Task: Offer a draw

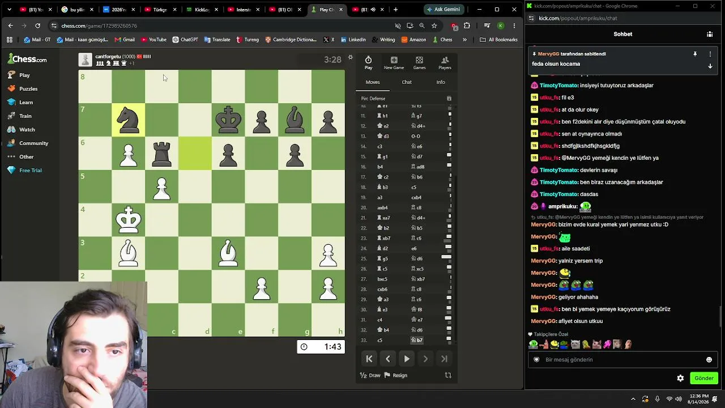Action: [x=370, y=375]
